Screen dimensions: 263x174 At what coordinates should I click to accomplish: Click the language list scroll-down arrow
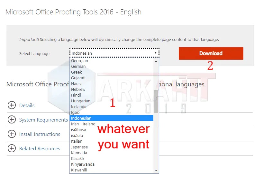coord(156,170)
